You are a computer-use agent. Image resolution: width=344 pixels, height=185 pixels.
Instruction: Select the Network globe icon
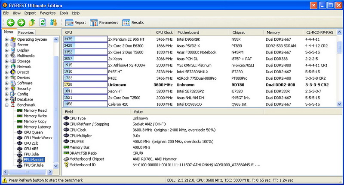pyautogui.click(x=13, y=67)
